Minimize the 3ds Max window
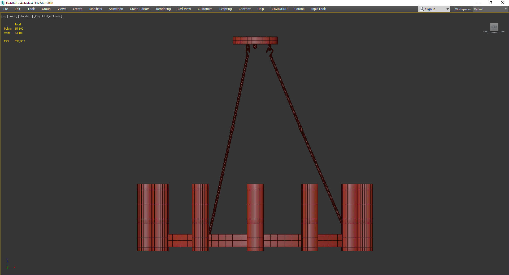509x275 pixels. [x=478, y=3]
